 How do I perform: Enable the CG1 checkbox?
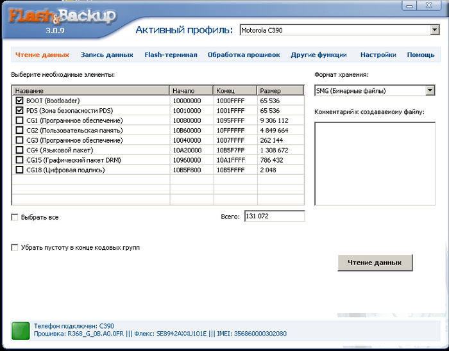tap(19, 120)
